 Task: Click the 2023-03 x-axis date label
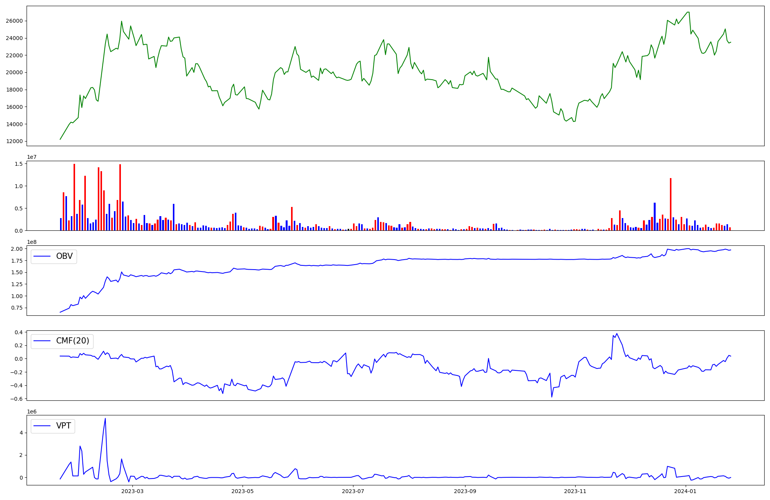click(x=132, y=491)
